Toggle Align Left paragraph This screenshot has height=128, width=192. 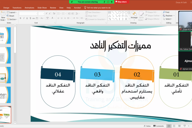click(59, 18)
